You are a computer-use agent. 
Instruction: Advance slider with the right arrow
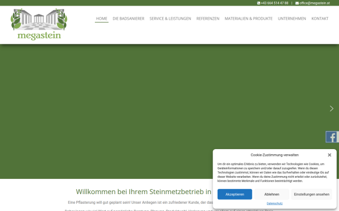coord(332,109)
